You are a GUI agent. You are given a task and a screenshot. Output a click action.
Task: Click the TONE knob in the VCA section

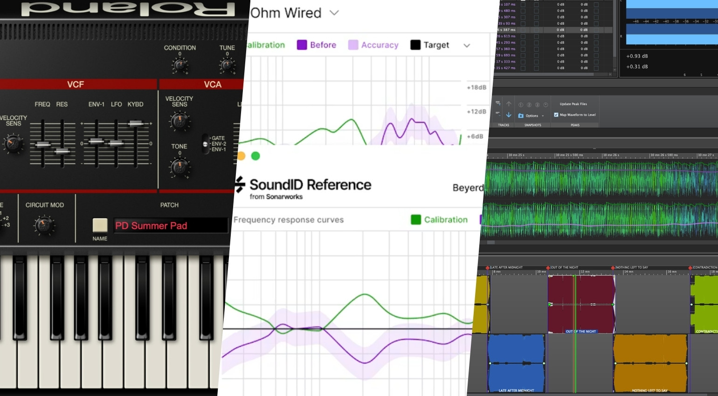point(179,166)
